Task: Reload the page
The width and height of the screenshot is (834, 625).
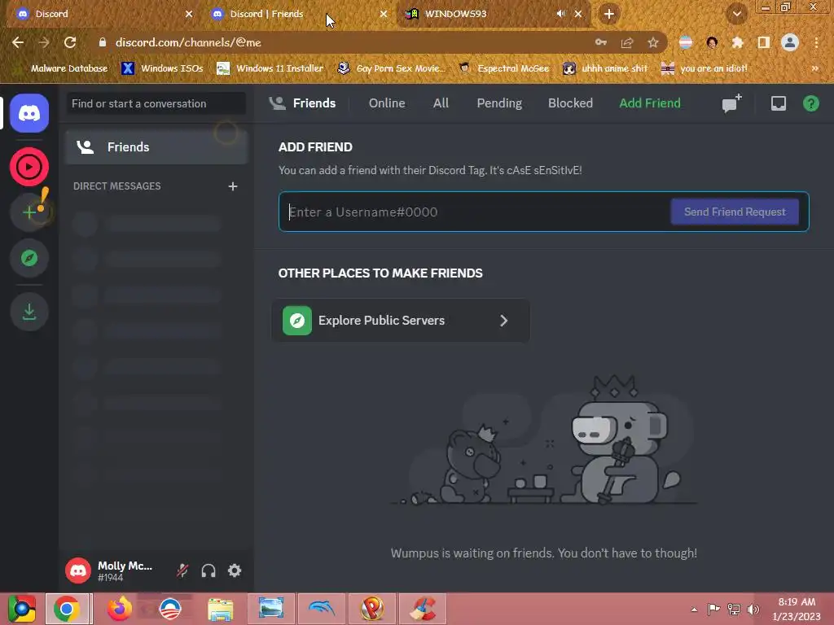Action: 70,42
